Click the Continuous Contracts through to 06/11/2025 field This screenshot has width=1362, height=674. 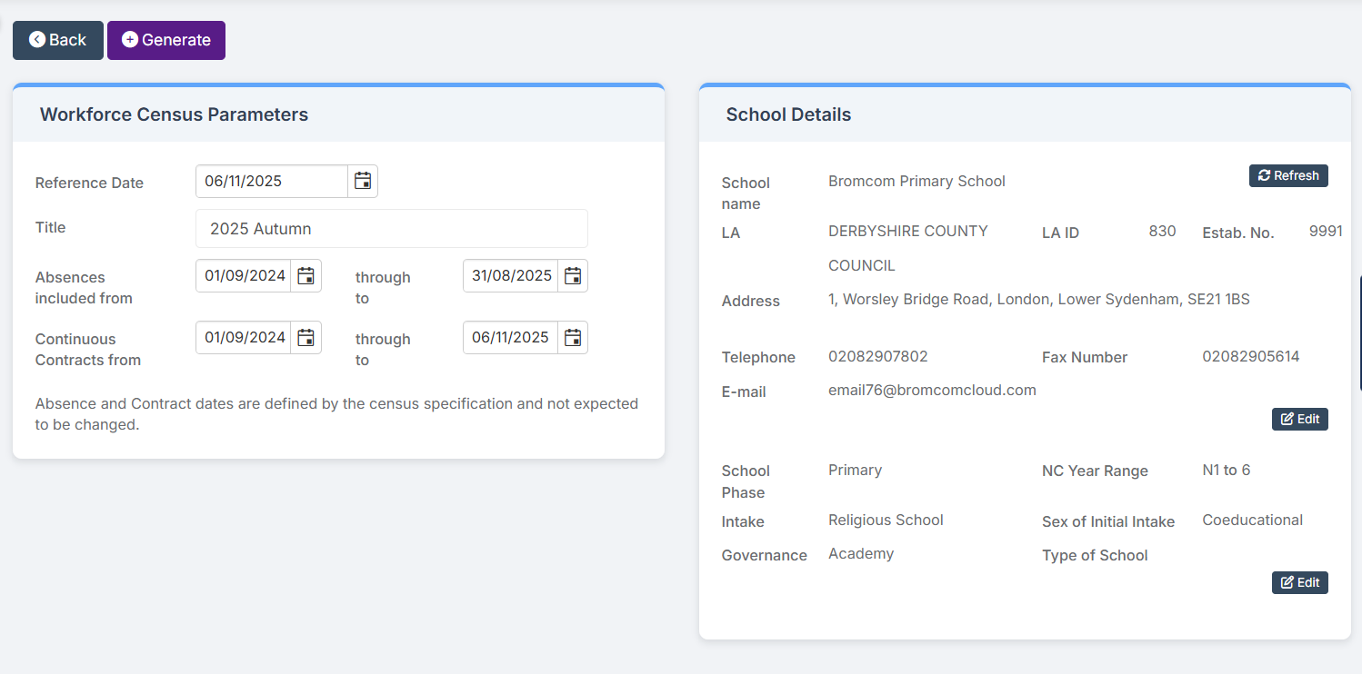tap(511, 338)
